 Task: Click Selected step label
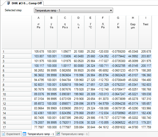tap(13, 10)
